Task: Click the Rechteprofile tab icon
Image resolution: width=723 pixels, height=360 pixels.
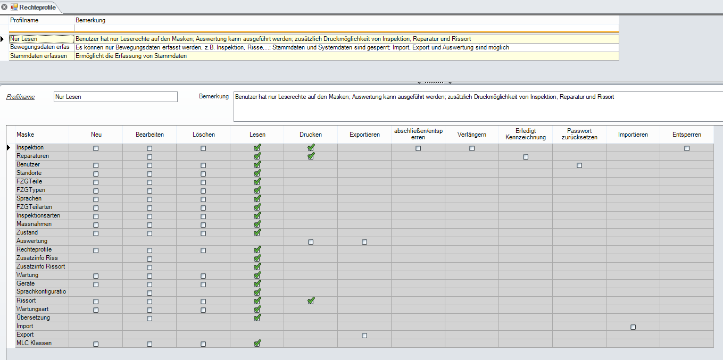Action: point(14,7)
